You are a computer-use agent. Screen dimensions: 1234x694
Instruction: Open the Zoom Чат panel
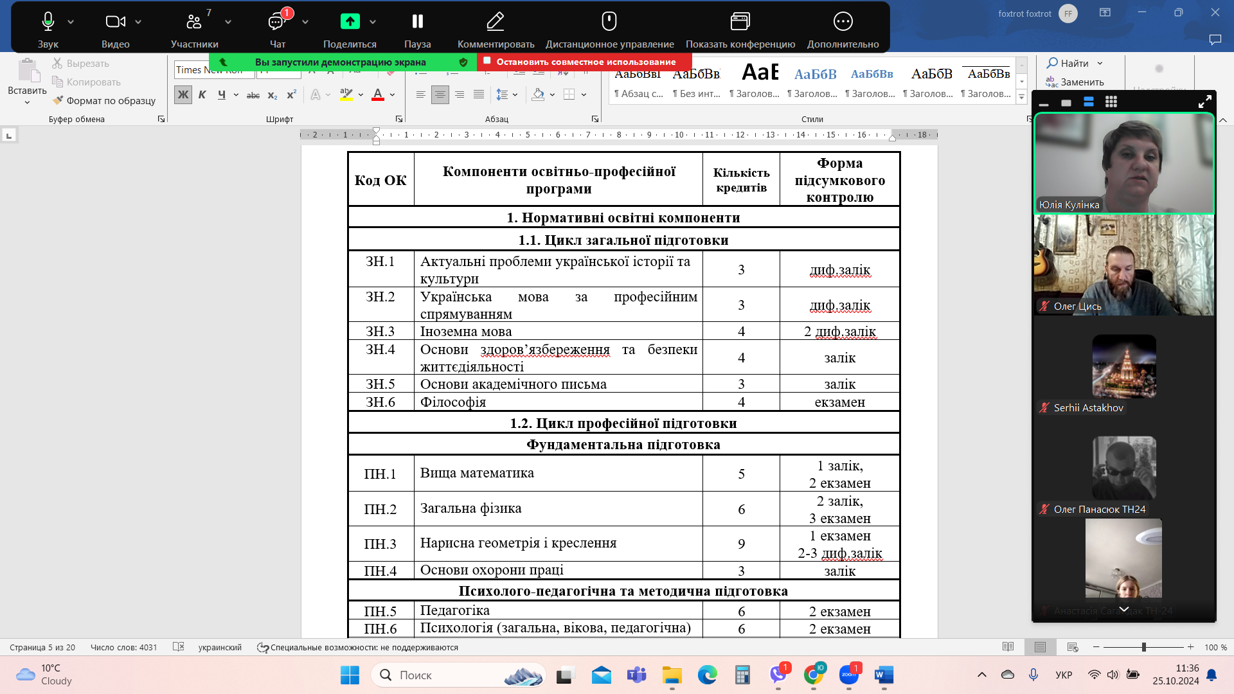278,28
